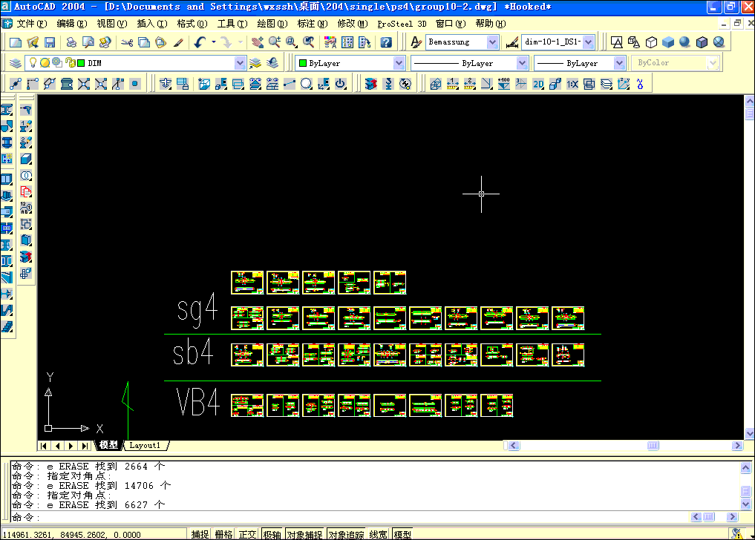Toggle 对象捕捉 object snap in status bar
The image size is (755, 540).
(x=305, y=535)
